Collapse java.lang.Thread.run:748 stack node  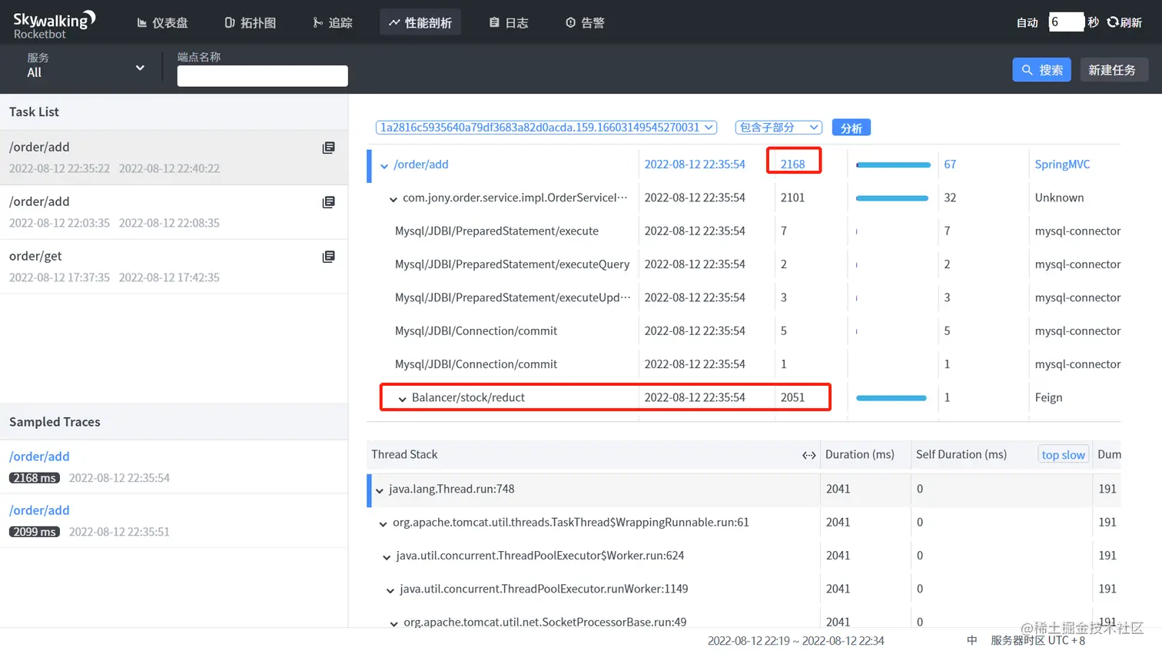click(379, 490)
